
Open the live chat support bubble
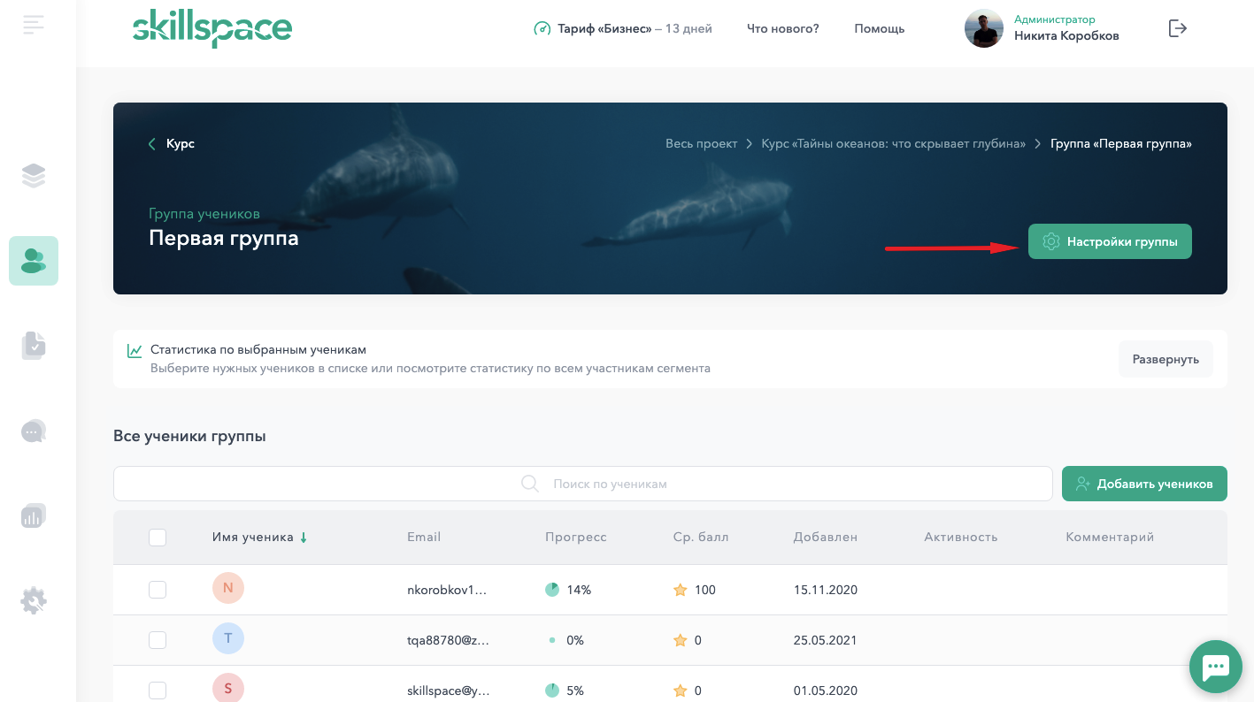click(1216, 666)
